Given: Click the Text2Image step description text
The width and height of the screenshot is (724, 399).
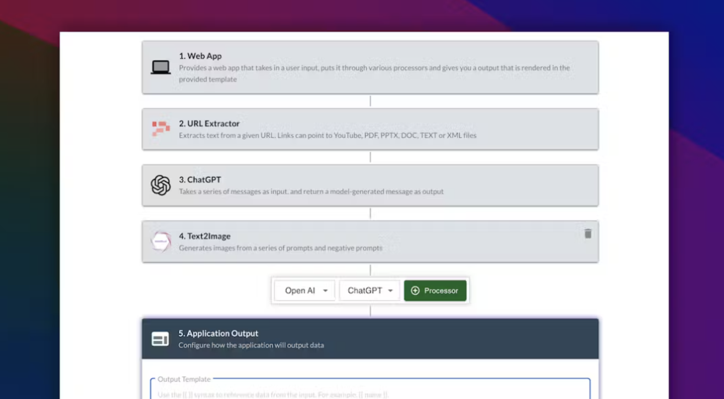Looking at the screenshot, I should [281, 248].
